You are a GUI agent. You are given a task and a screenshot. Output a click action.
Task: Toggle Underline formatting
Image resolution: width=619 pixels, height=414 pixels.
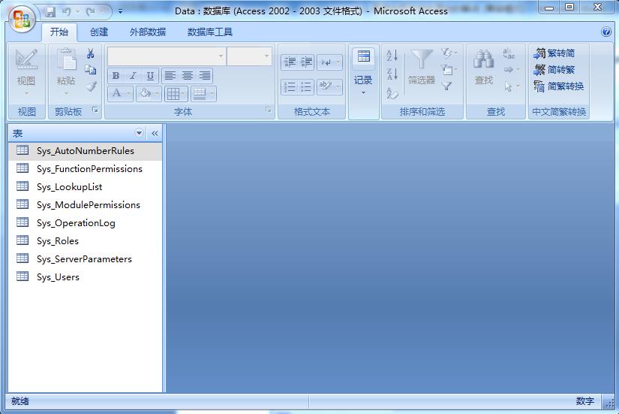tap(150, 76)
